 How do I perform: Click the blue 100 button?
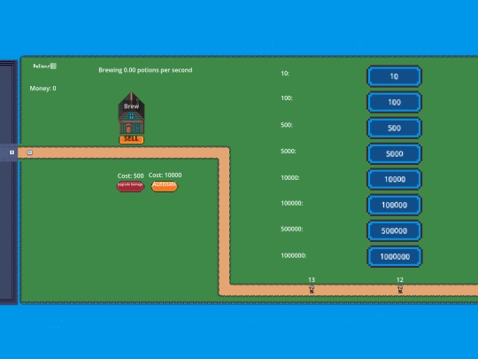[x=394, y=102]
